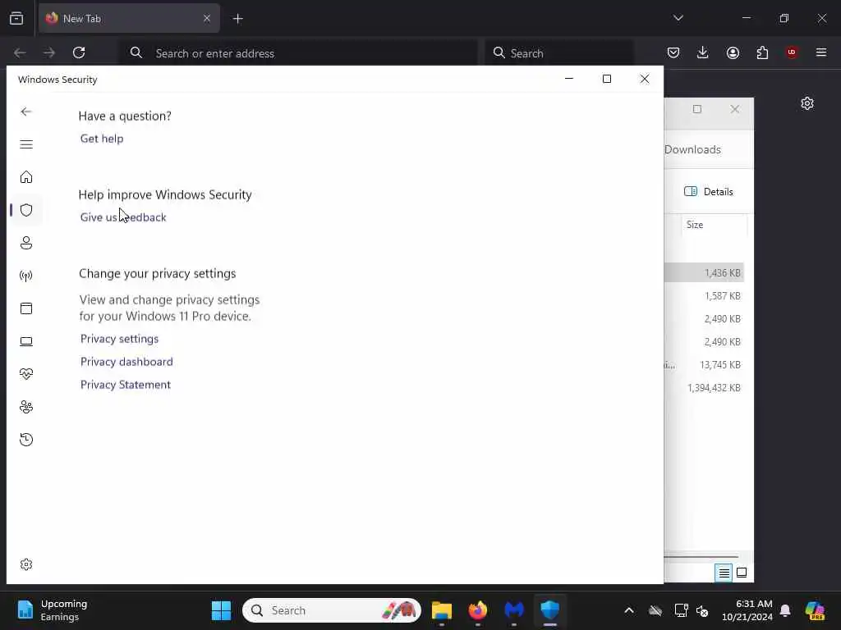This screenshot has height=630, width=841.
Task: Focus the Firefox Search box
Action: (x=558, y=53)
